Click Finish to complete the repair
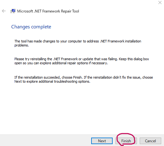This screenshot has width=164, height=146. pyautogui.click(x=126, y=141)
